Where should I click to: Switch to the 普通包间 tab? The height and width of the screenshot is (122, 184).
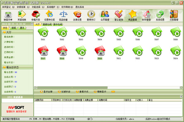click(x=47, y=24)
